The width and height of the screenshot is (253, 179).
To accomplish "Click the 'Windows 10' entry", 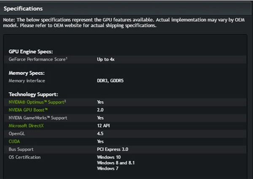I will click(108, 157).
